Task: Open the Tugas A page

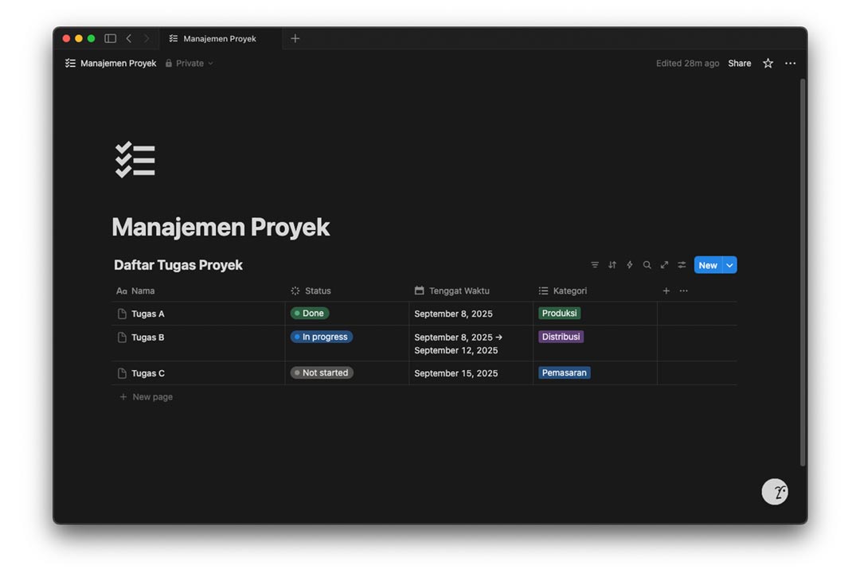Action: click(x=147, y=314)
